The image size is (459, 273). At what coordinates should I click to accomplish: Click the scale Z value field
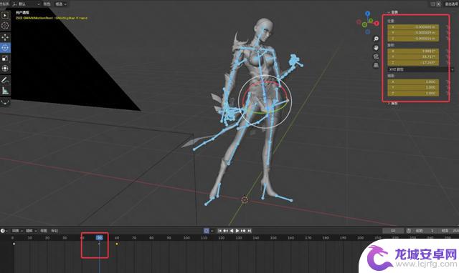point(413,94)
